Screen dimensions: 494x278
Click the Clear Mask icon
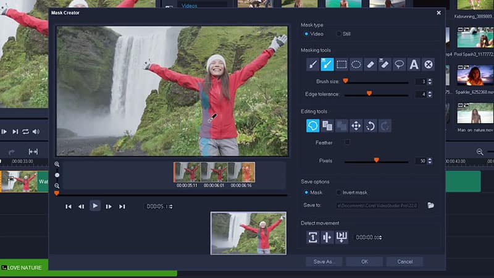tap(428, 64)
